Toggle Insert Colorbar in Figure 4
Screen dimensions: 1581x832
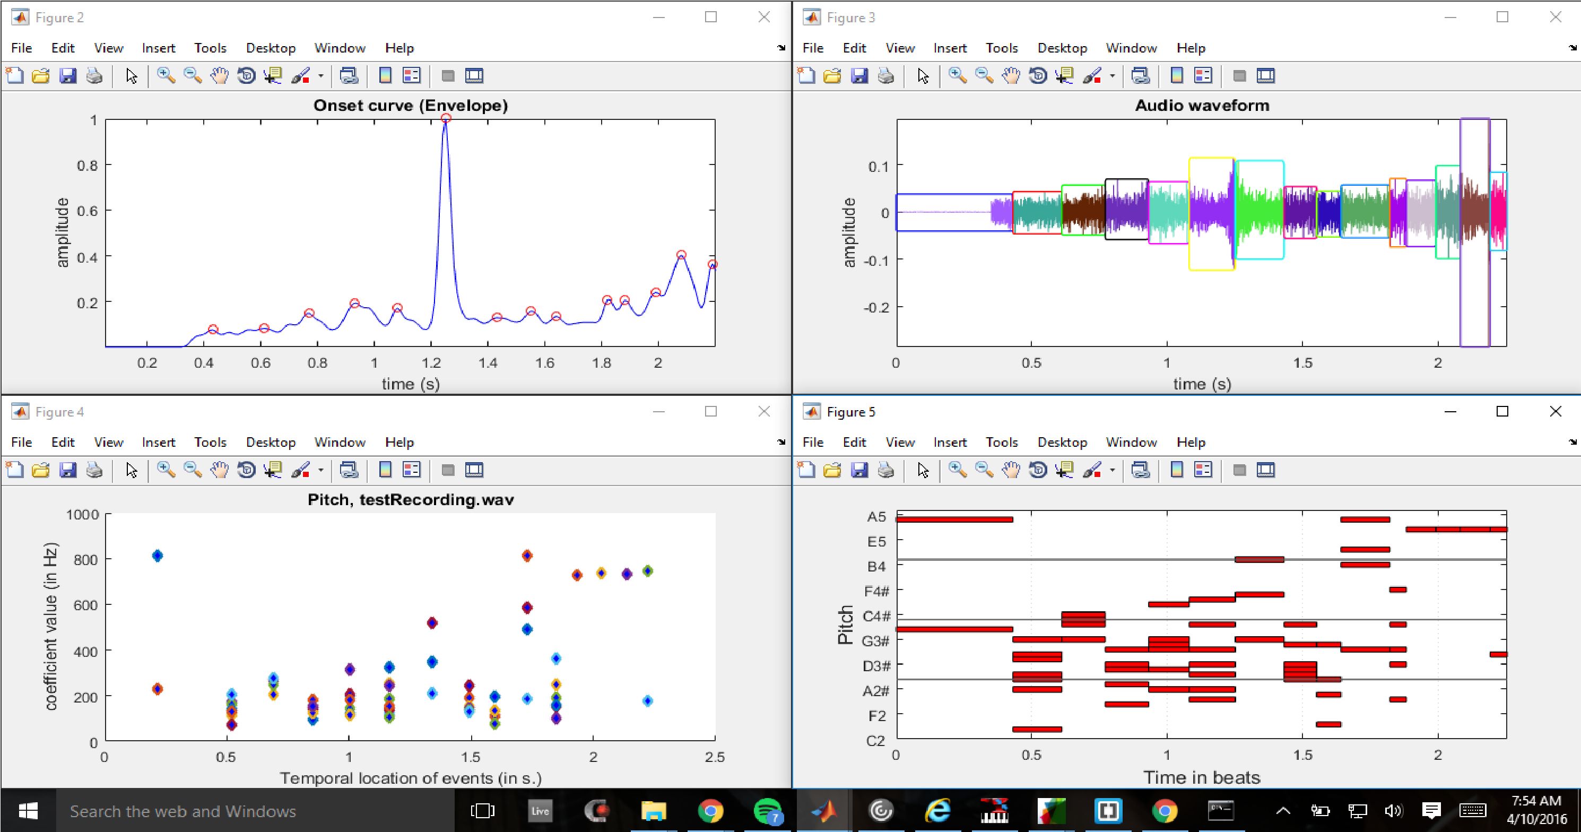point(385,470)
